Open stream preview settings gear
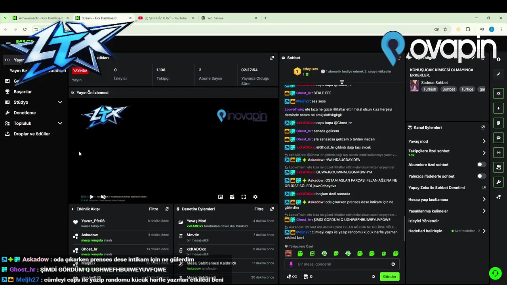507x285 pixels. (255, 197)
